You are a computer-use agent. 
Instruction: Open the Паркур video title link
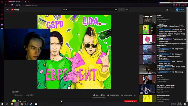[x=159, y=16]
